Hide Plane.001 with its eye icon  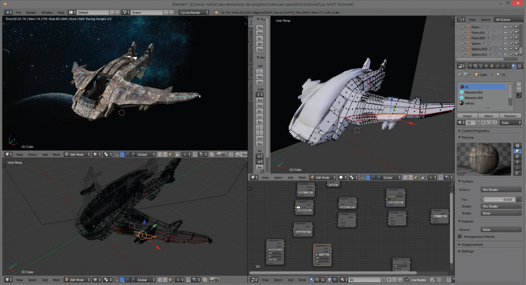[505, 33]
